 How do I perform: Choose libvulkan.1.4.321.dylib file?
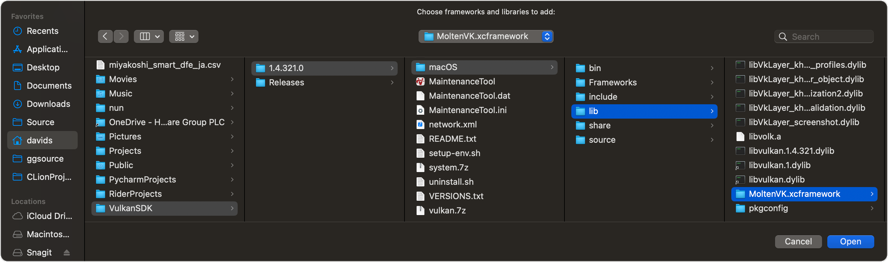coord(791,151)
